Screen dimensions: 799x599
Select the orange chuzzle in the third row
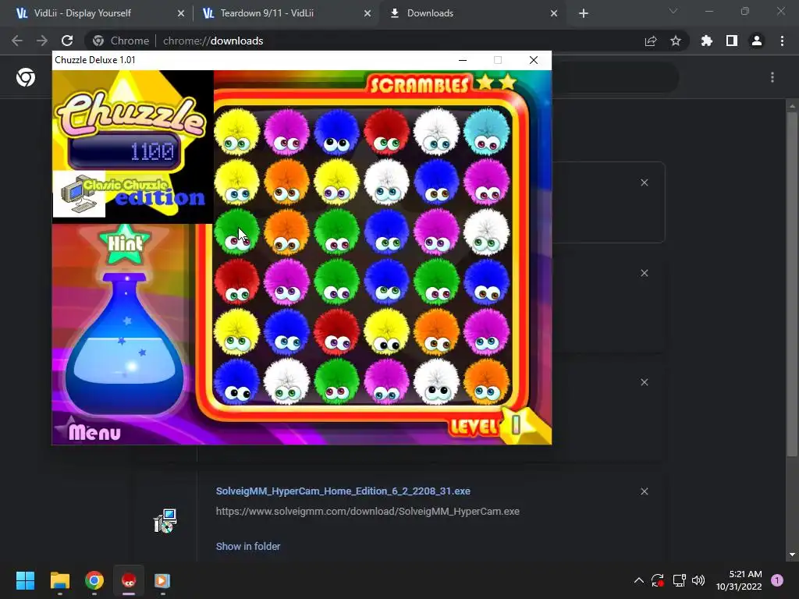pyautogui.click(x=287, y=232)
